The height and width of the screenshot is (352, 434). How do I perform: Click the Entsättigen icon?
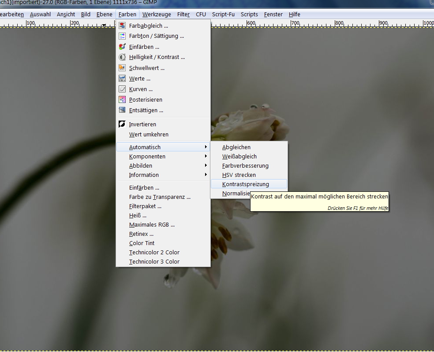click(122, 110)
